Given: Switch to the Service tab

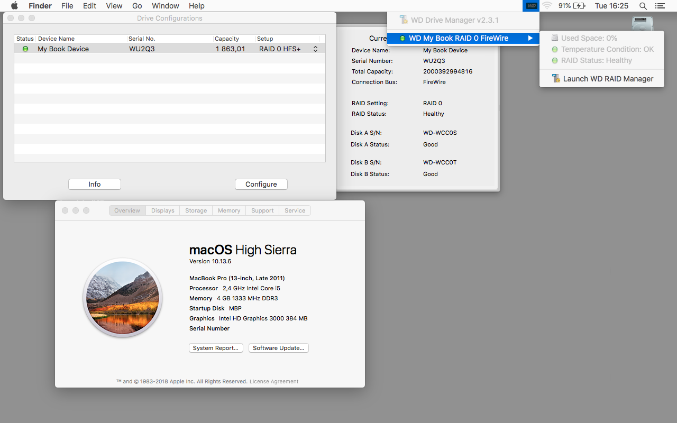Looking at the screenshot, I should coord(295,210).
